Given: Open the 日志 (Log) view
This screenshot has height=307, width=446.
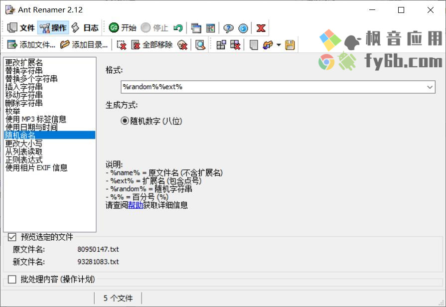Looking at the screenshot, I should 85,27.
